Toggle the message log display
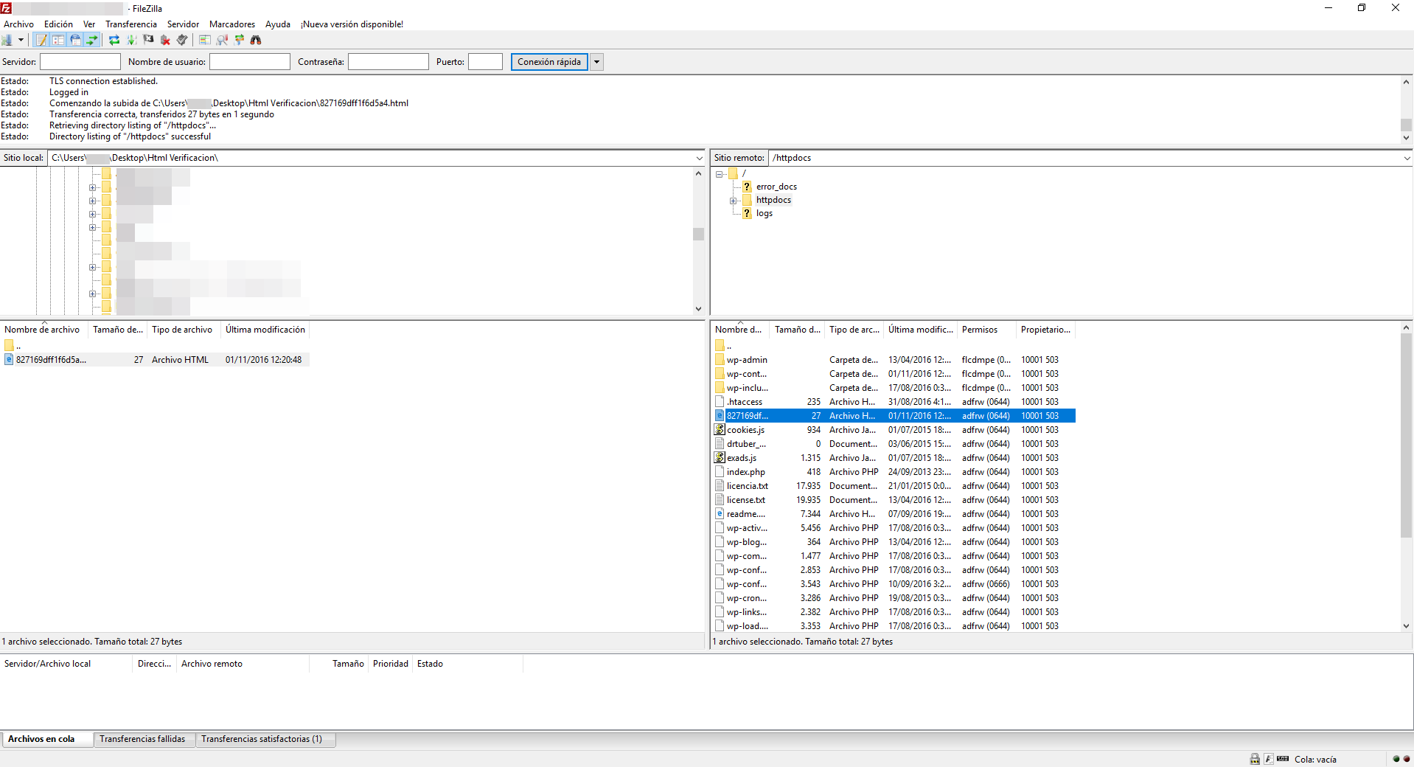The image size is (1414, 767). [41, 40]
